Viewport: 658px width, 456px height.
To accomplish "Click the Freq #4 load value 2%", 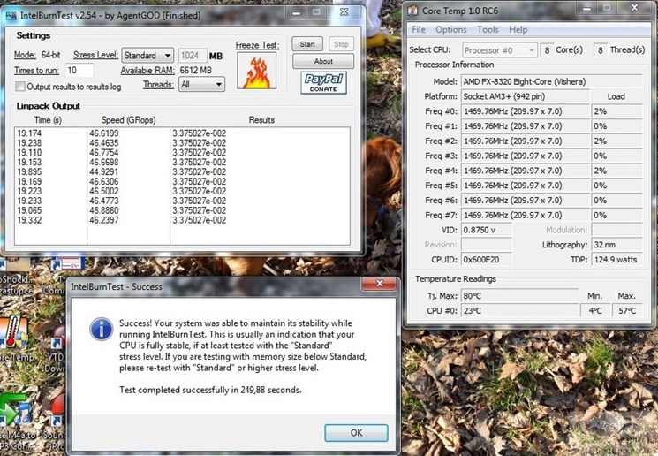I will pyautogui.click(x=616, y=171).
